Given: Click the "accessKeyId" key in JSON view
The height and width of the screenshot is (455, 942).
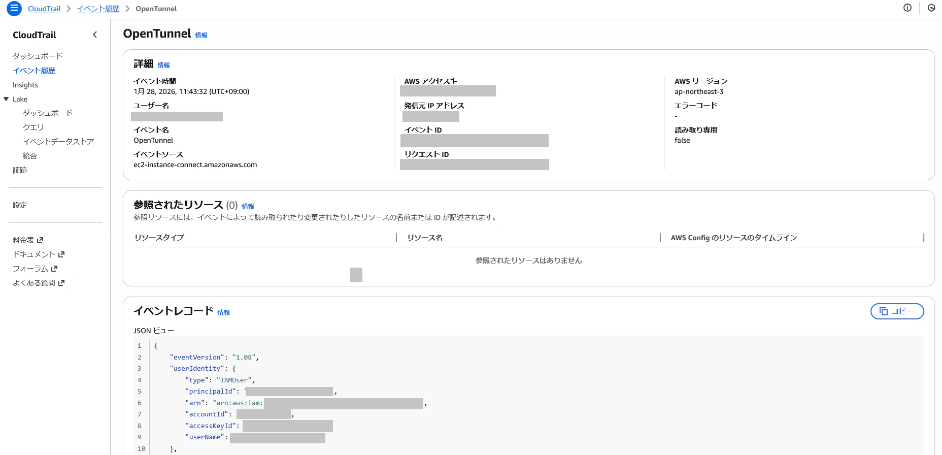Looking at the screenshot, I should pyautogui.click(x=211, y=426).
